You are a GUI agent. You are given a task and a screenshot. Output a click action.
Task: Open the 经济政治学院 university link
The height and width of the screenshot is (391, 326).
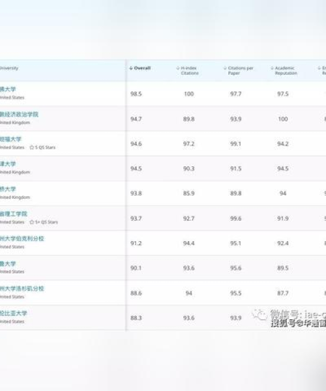[19, 115]
